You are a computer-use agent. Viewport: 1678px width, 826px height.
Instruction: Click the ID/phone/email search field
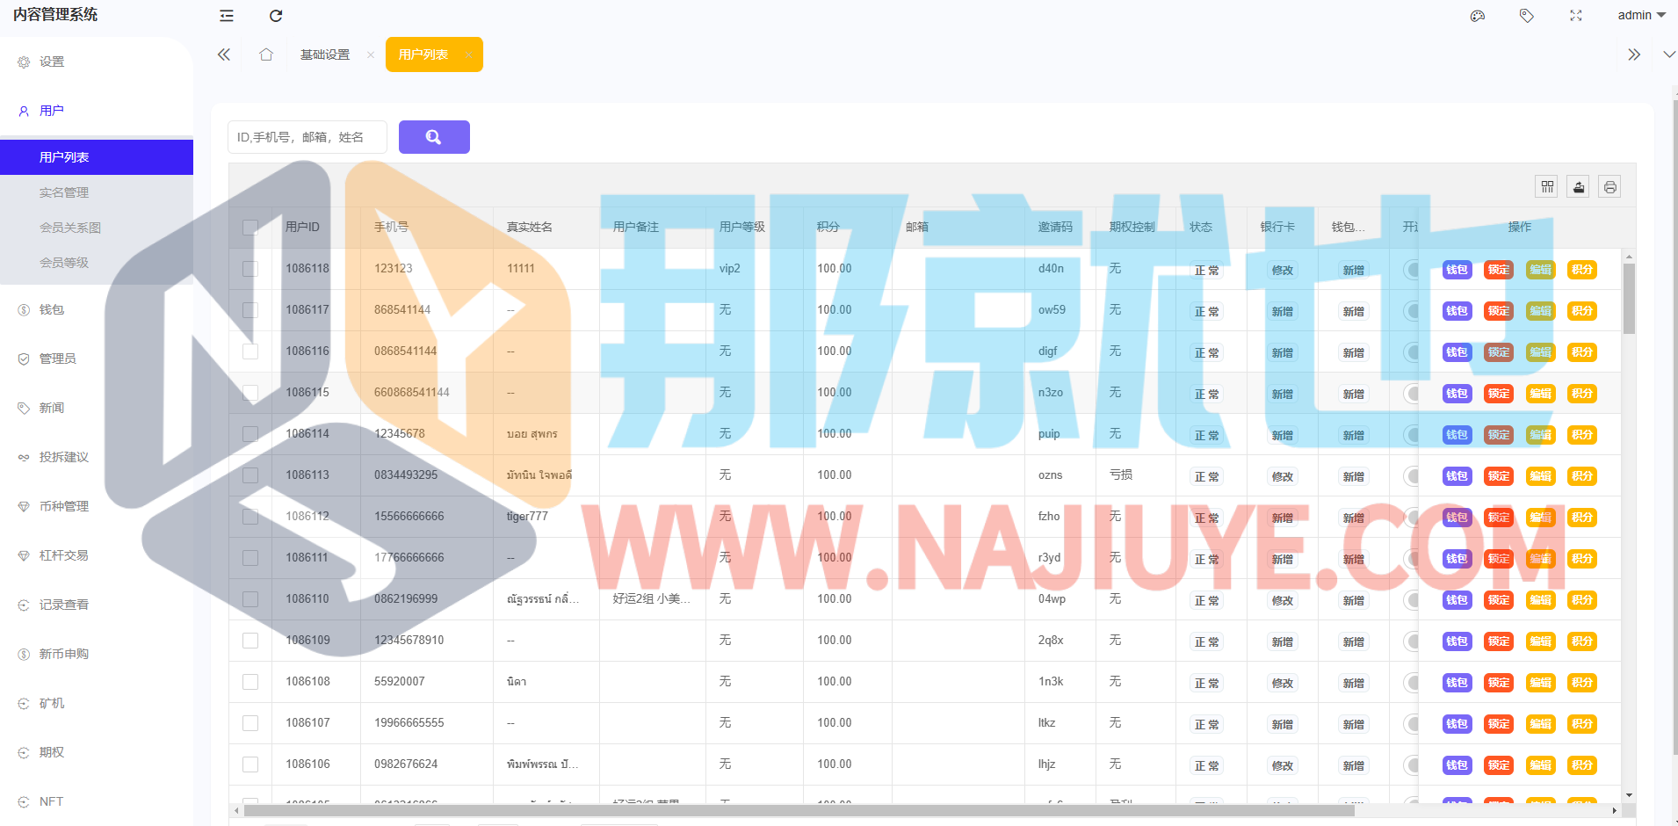307,137
